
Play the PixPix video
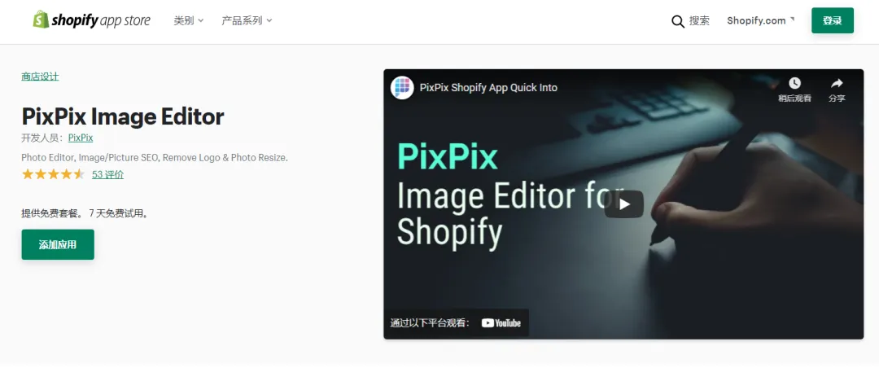pyautogui.click(x=624, y=204)
